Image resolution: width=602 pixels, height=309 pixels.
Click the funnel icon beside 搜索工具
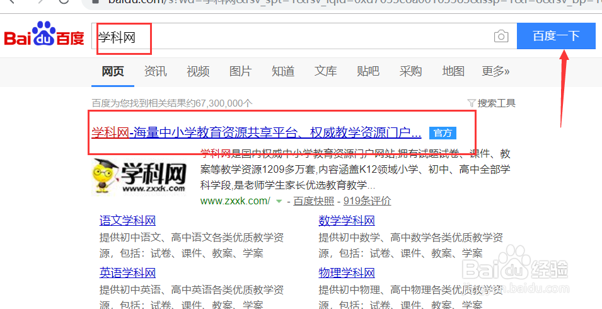472,103
